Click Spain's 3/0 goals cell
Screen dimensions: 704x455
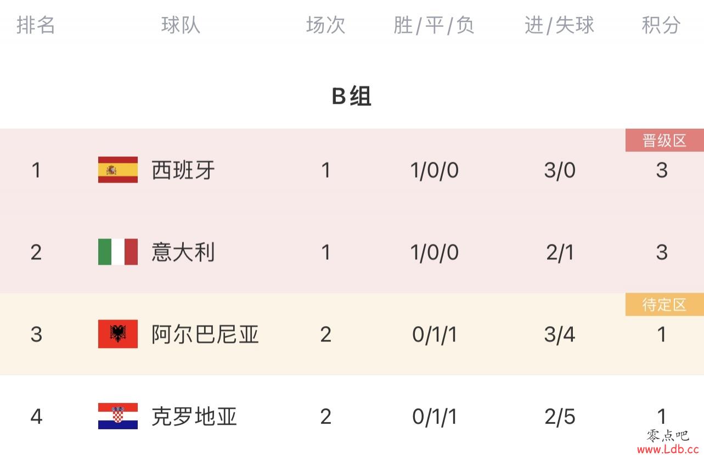click(560, 170)
